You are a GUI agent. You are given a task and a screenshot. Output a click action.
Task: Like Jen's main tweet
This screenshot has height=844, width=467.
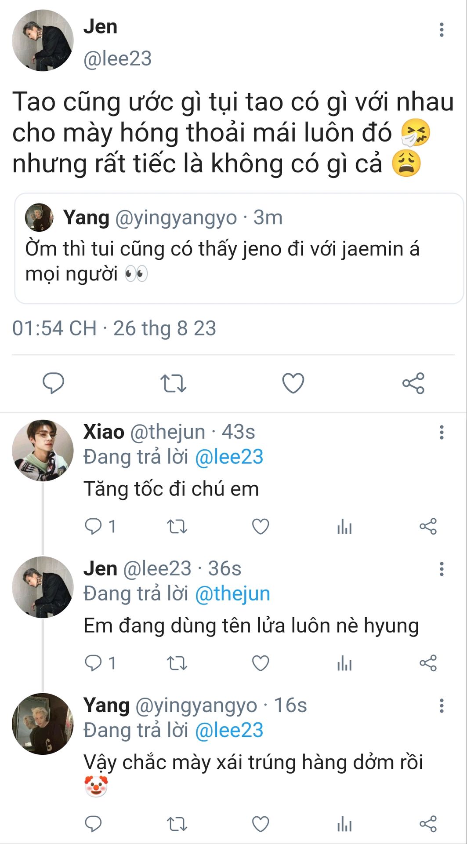[293, 383]
